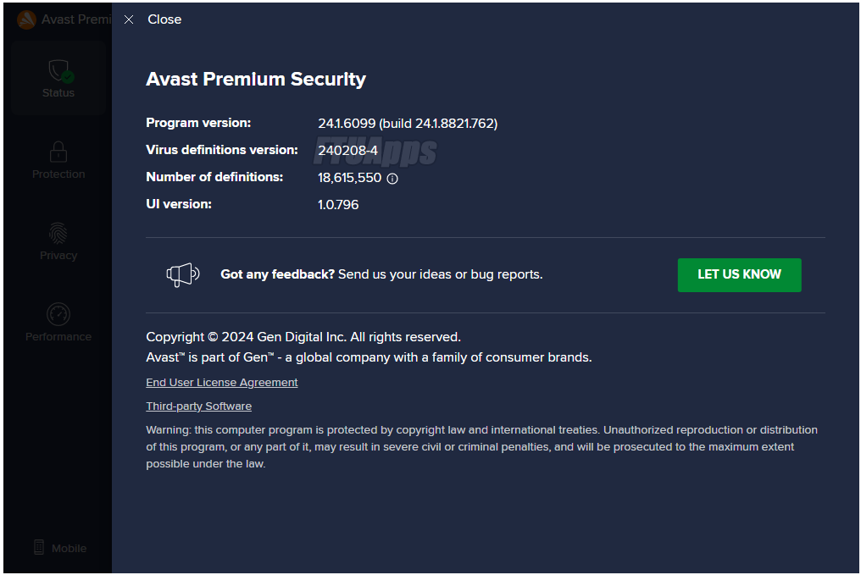861x575 pixels.
Task: Click the Mobile phone icon
Action: pyautogui.click(x=39, y=547)
